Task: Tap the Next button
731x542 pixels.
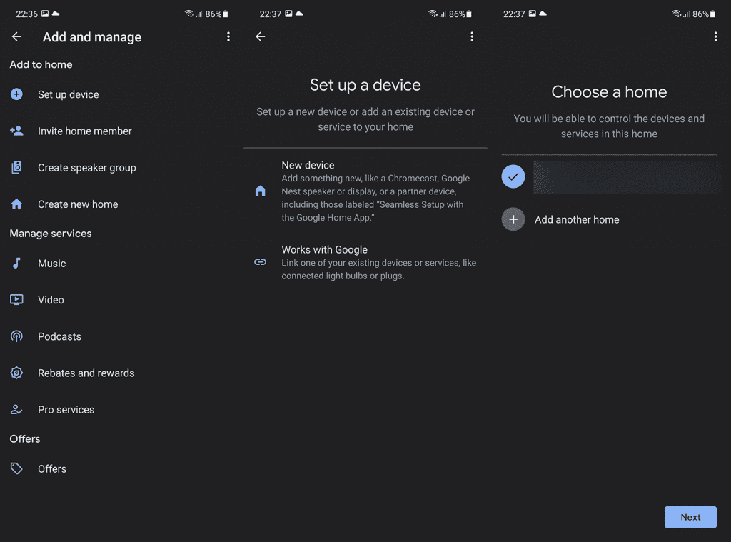Action: [690, 517]
